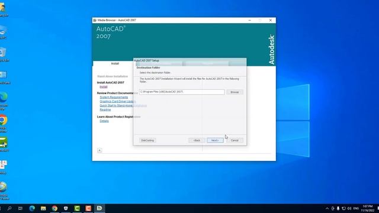379x213 pixels.
Task: Click Next in the AutoCAD 2007 Setup dialog
Action: pos(215,140)
